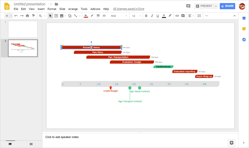Open the account avatar
249x148 pixels.
(x=242, y=6)
